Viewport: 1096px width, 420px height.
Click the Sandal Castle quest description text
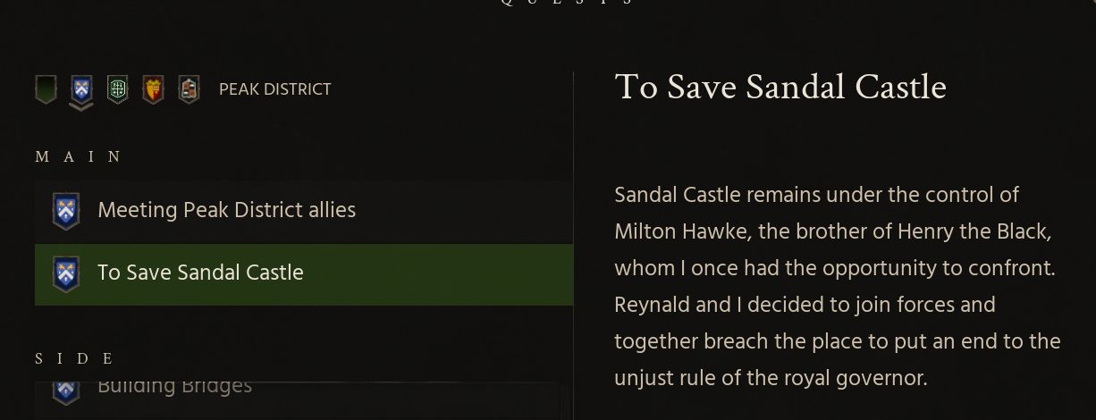837,286
